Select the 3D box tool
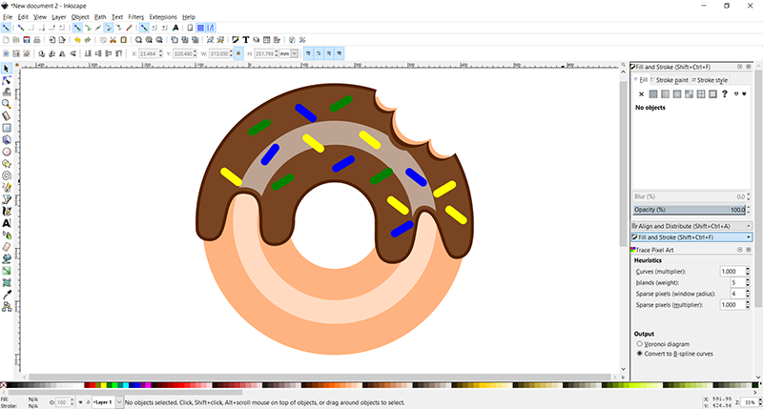This screenshot has height=409, width=763. [x=7, y=139]
